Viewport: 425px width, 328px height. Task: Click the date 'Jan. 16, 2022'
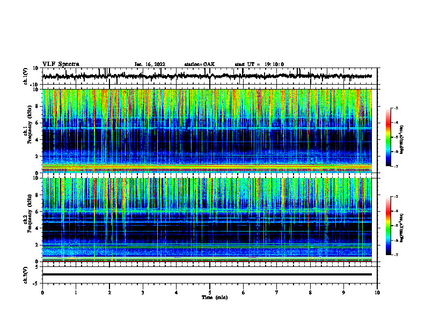150,64
